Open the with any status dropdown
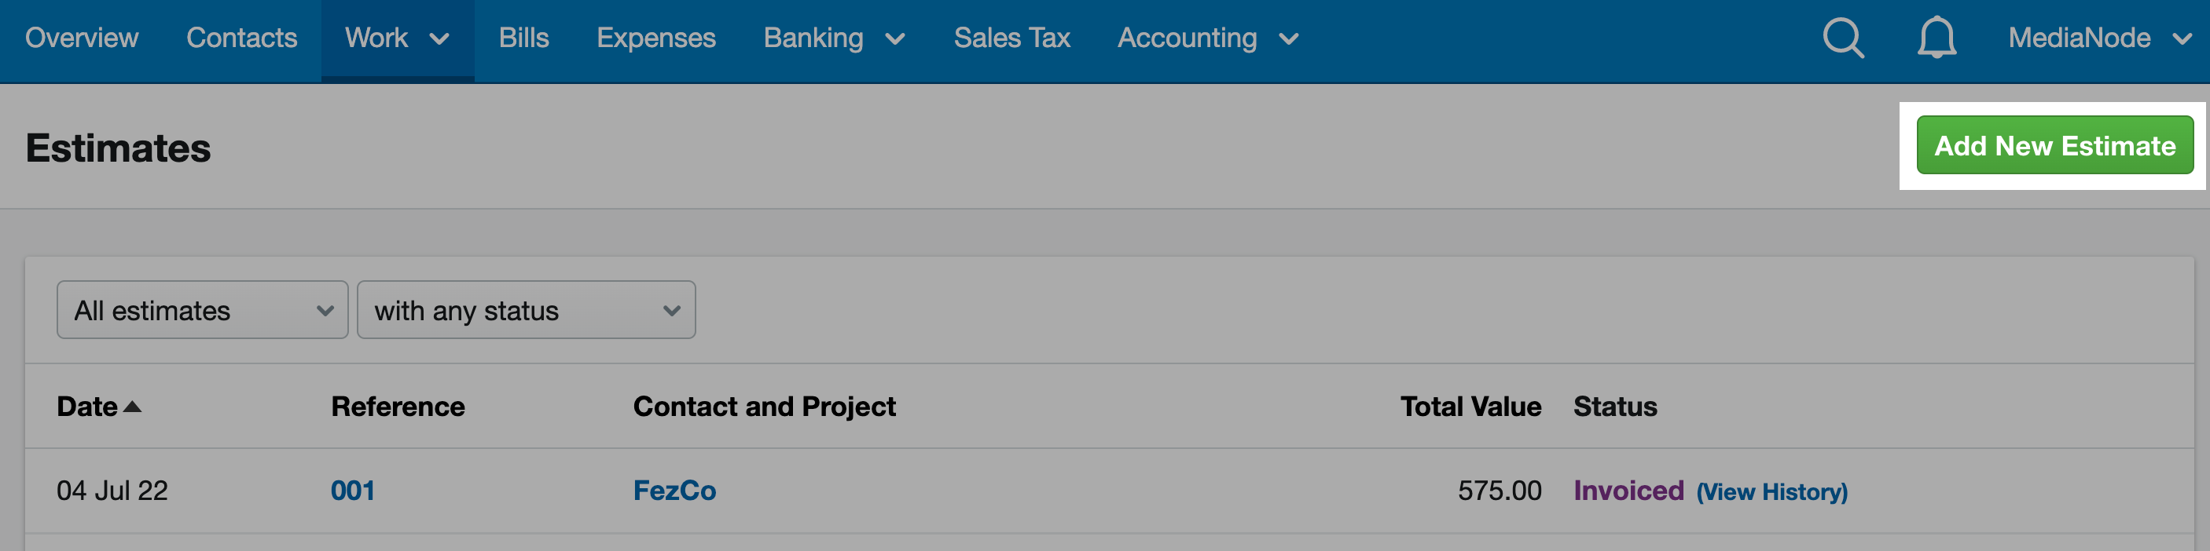The image size is (2210, 551). tap(526, 309)
